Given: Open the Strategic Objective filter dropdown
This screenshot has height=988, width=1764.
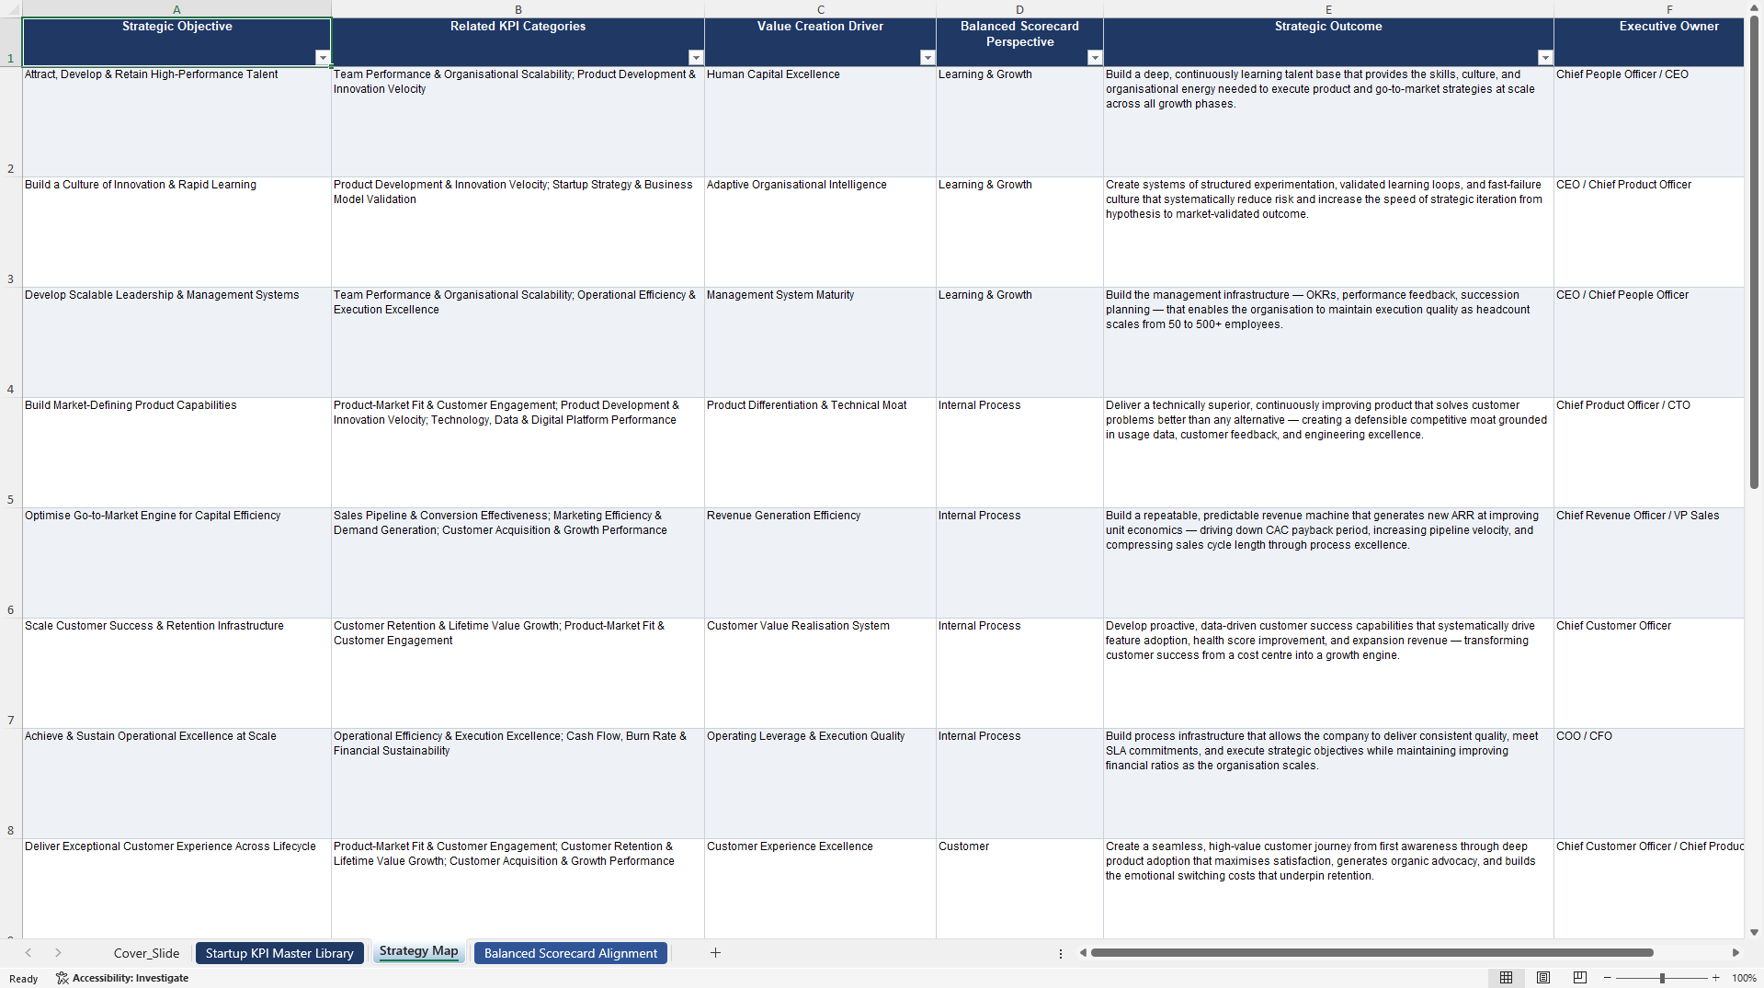Looking at the screenshot, I should [323, 58].
